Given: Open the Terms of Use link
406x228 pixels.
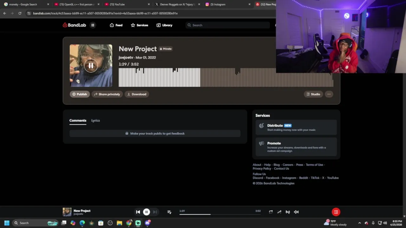Looking at the screenshot, I should click(x=314, y=165).
